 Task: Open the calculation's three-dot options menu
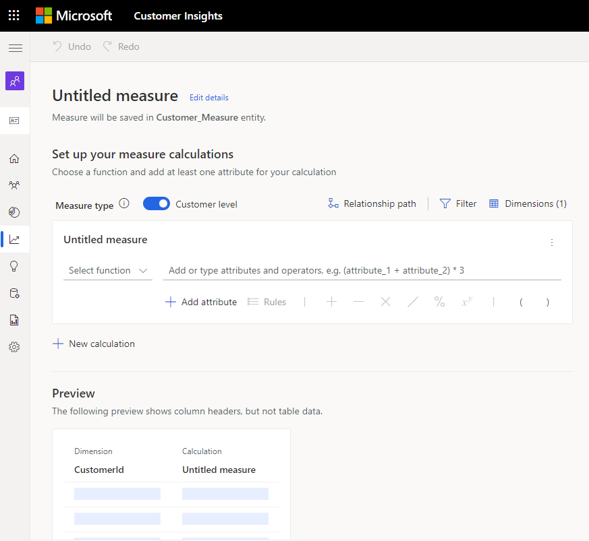point(552,243)
